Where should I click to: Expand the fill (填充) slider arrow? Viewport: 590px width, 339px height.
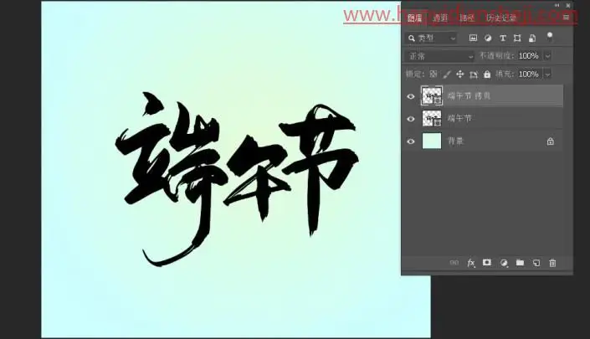click(x=547, y=74)
